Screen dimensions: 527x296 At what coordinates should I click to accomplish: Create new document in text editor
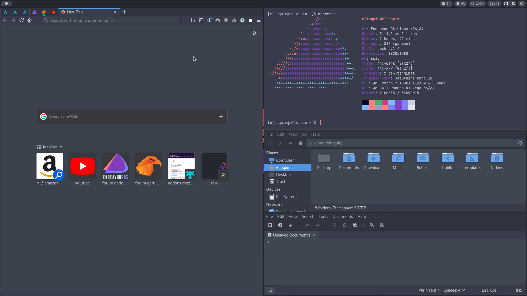coord(270,225)
